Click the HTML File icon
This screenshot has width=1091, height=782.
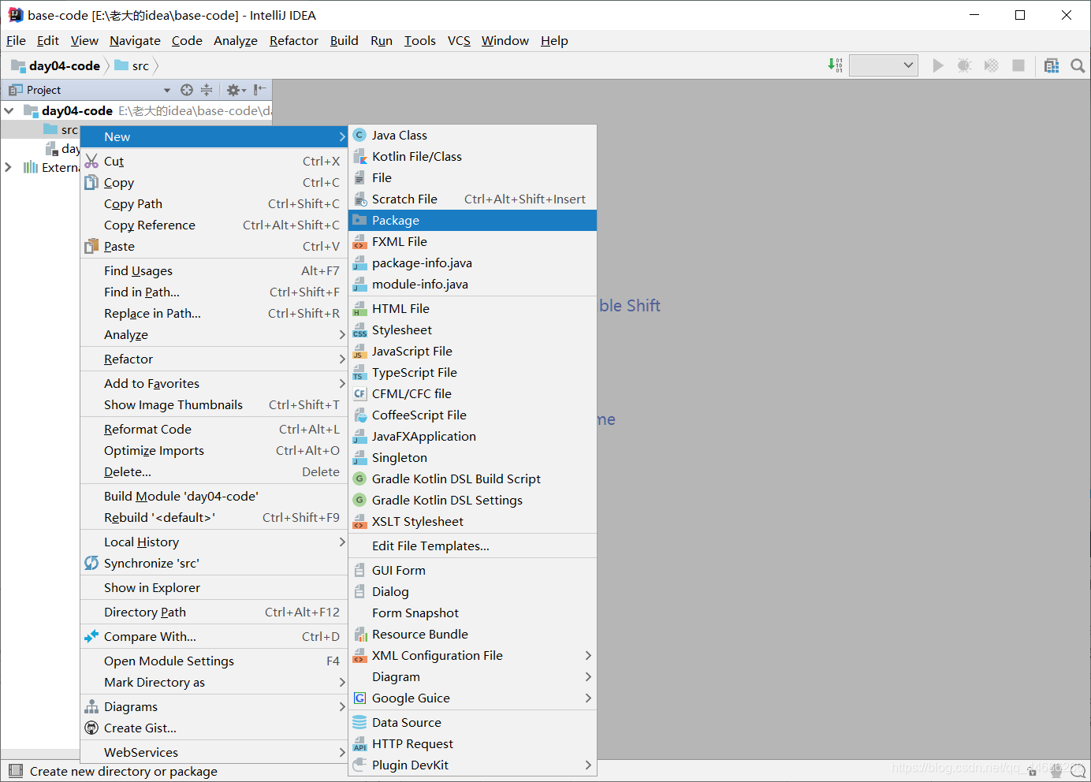pyautogui.click(x=359, y=309)
